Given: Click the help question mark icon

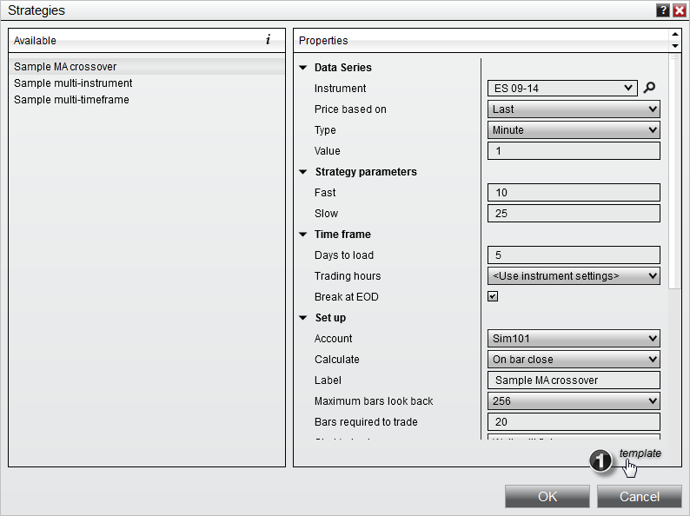Looking at the screenshot, I should (x=663, y=10).
